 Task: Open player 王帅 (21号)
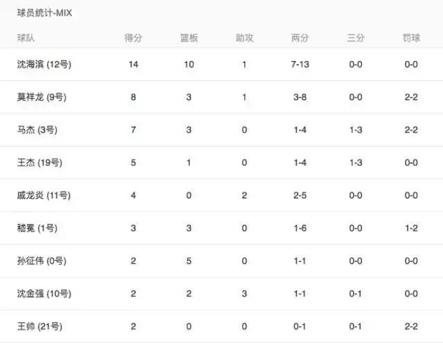point(39,326)
